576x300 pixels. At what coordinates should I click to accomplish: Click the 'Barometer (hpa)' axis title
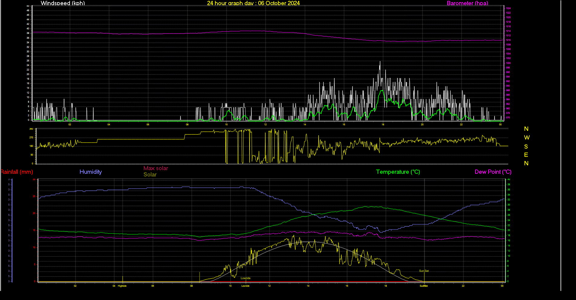[x=468, y=3]
